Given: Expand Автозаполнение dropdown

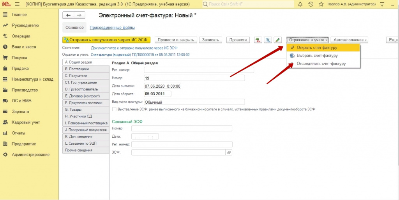Looking at the screenshot, I should pyautogui.click(x=350, y=40).
